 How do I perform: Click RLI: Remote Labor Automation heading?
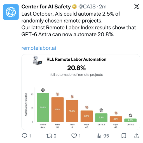tap(76, 59)
